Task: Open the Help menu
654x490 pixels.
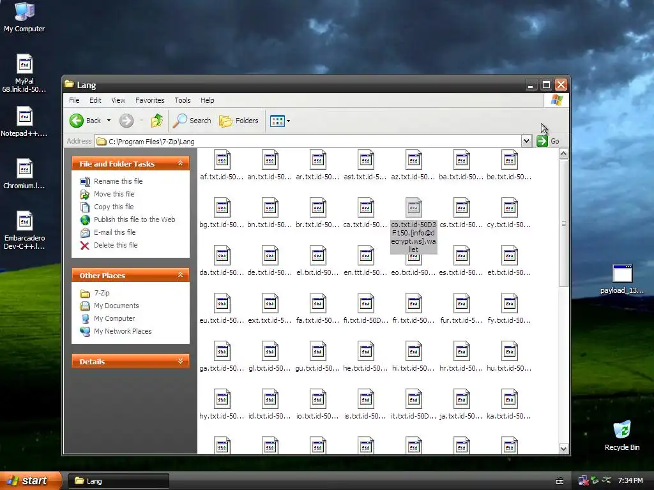Action: click(208, 100)
